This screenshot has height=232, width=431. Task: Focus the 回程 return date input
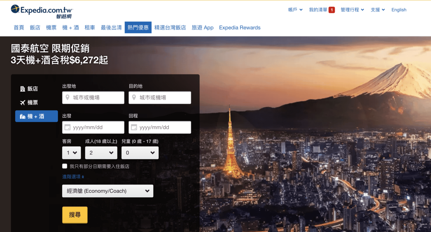pyautogui.click(x=160, y=127)
